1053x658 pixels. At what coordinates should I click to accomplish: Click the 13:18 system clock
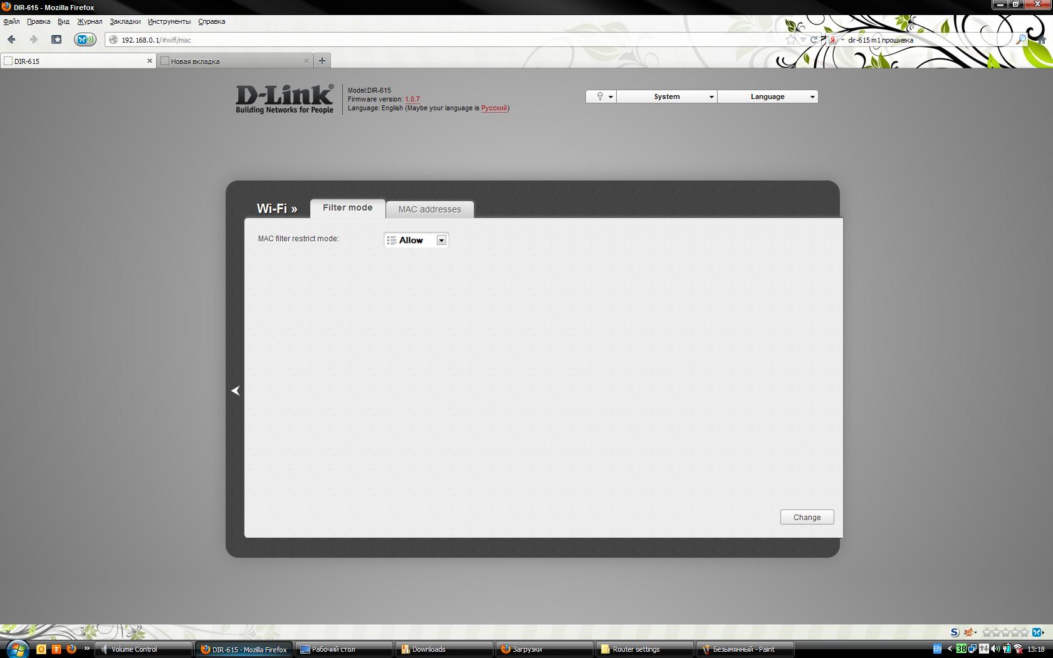[1036, 649]
